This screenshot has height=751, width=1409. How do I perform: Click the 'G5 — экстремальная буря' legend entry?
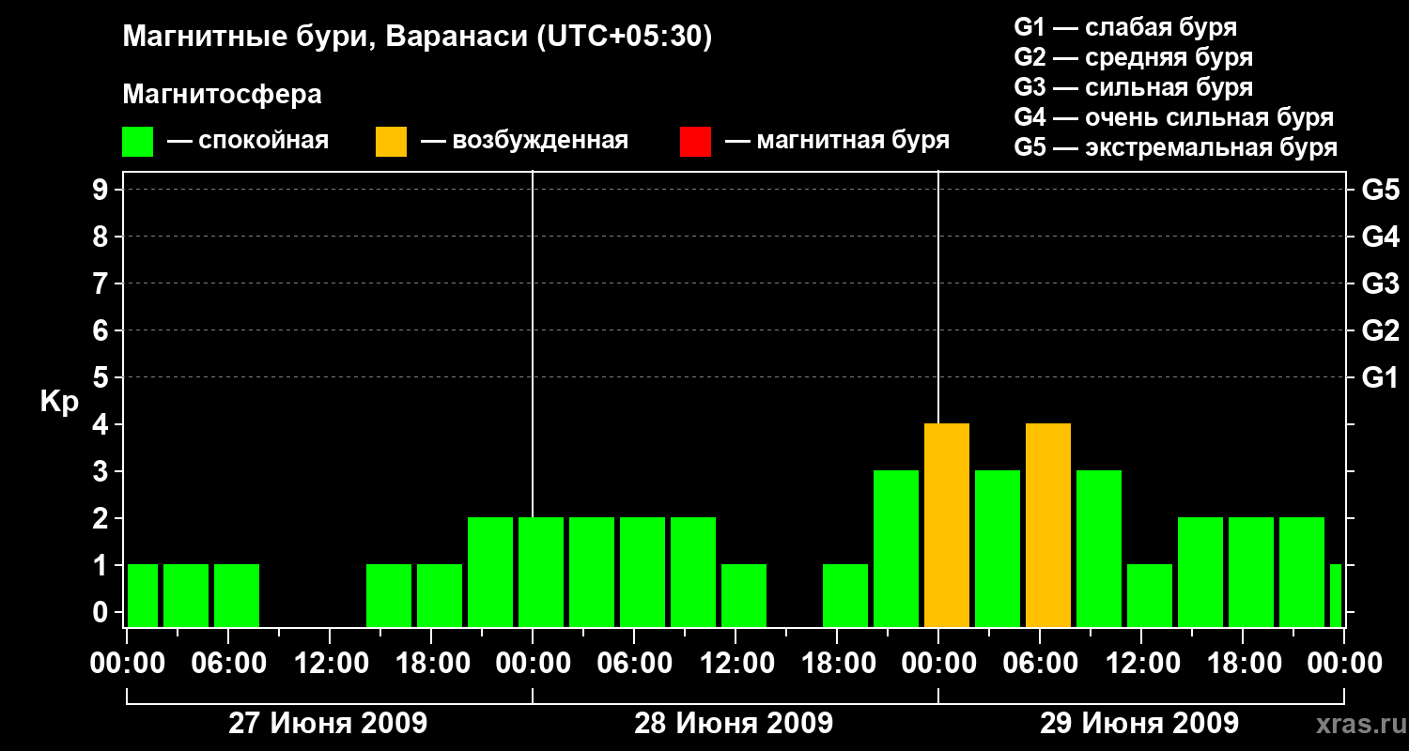pyautogui.click(x=1175, y=147)
